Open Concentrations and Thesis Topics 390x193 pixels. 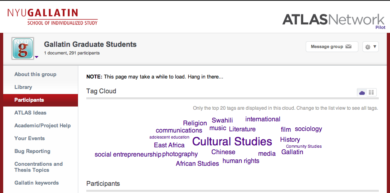[x=38, y=167]
